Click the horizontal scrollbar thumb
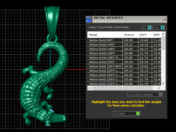Screen dimensions: 176x132 coord(122,88)
